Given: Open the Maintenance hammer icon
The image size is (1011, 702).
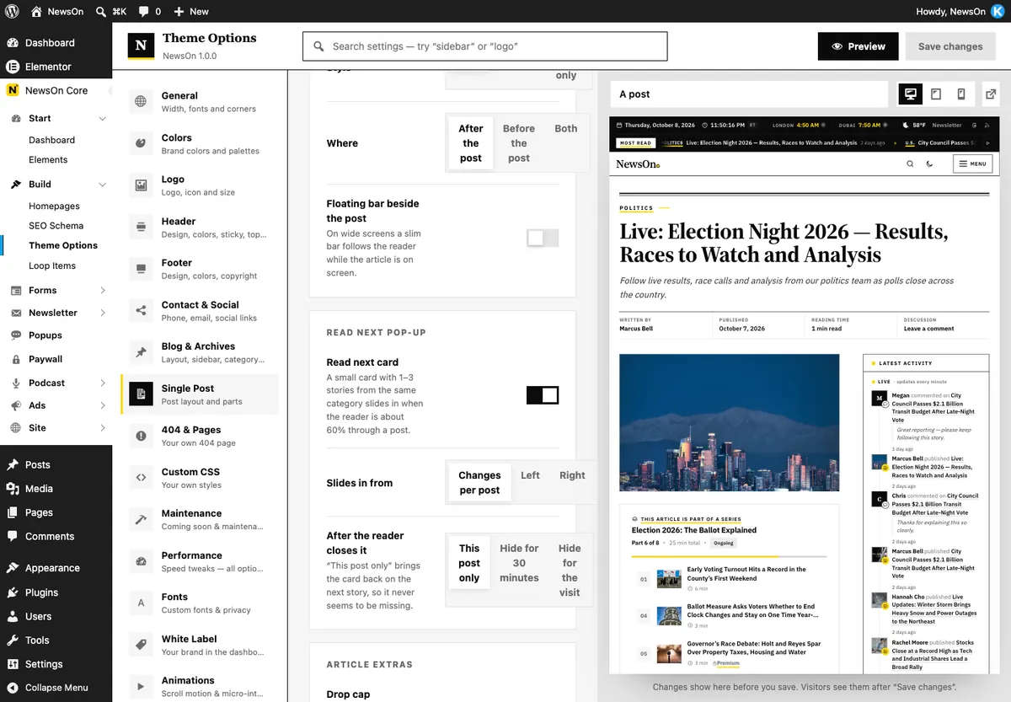Looking at the screenshot, I should (x=142, y=519).
